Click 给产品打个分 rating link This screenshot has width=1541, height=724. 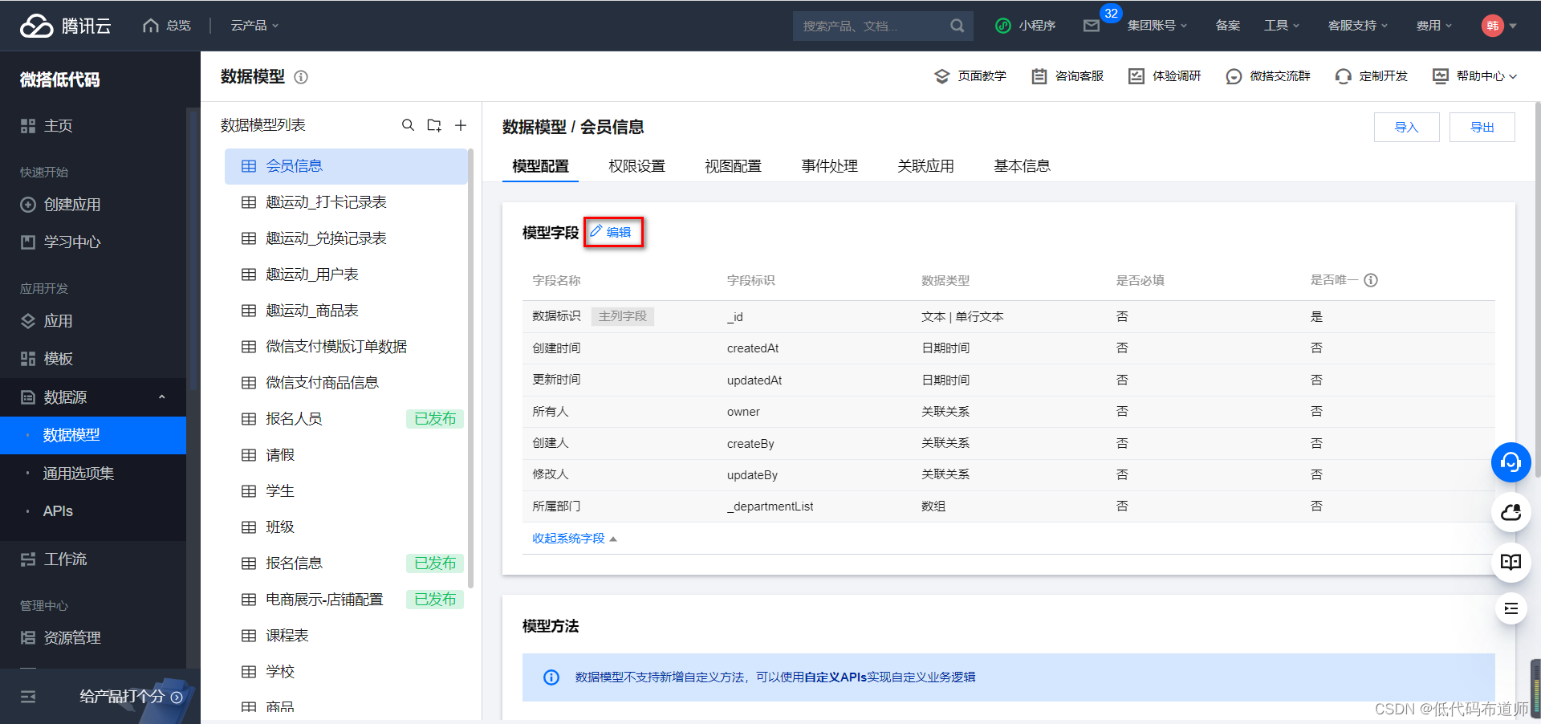tap(131, 697)
